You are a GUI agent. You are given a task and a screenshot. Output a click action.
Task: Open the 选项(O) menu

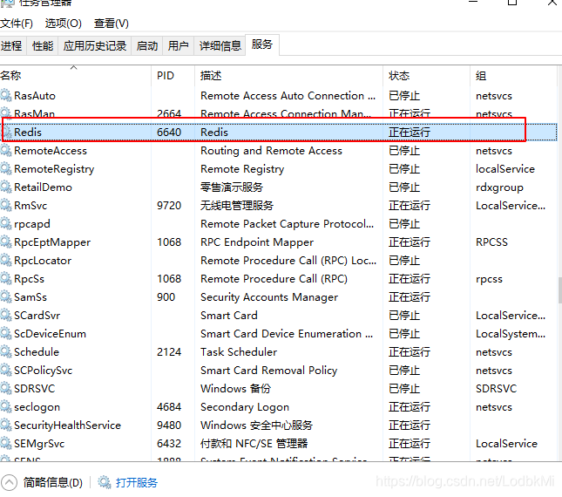(63, 24)
